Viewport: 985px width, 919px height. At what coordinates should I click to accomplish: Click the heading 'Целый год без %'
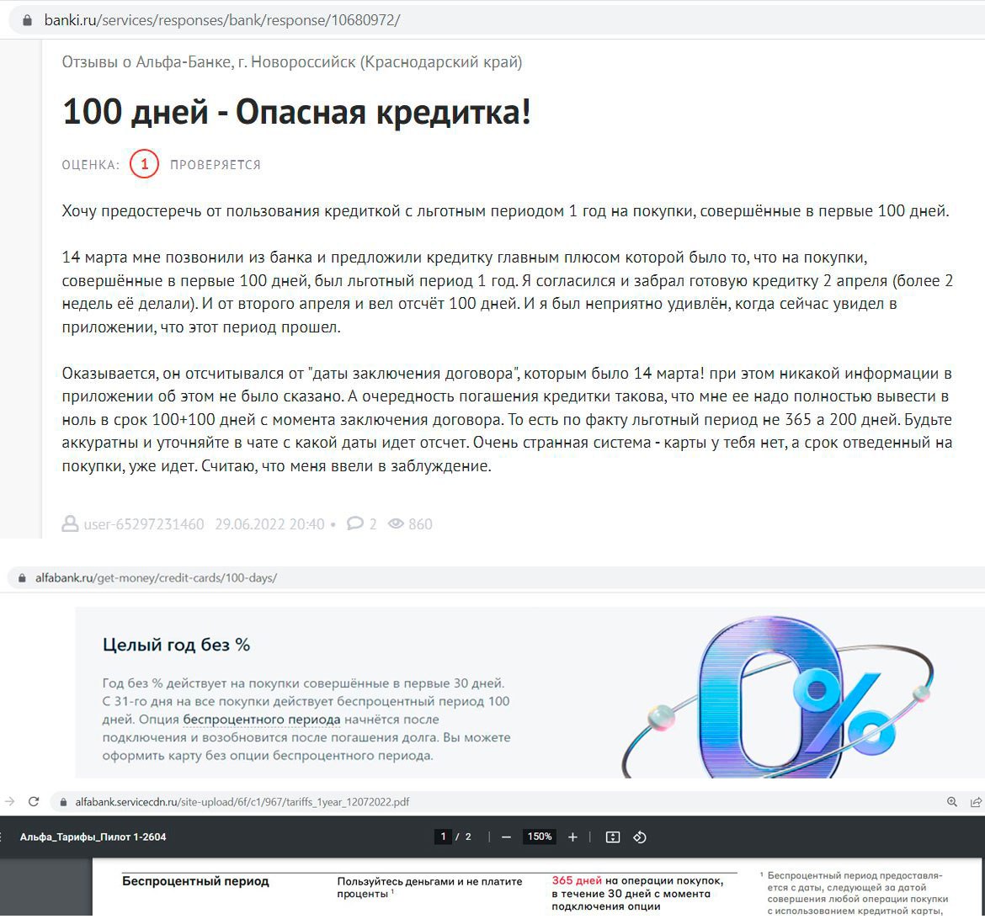click(177, 645)
